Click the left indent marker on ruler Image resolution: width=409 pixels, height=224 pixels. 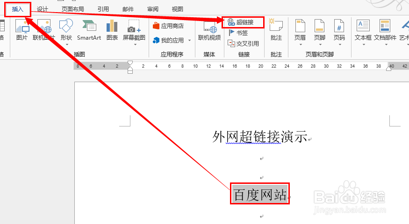pyautogui.click(x=130, y=72)
